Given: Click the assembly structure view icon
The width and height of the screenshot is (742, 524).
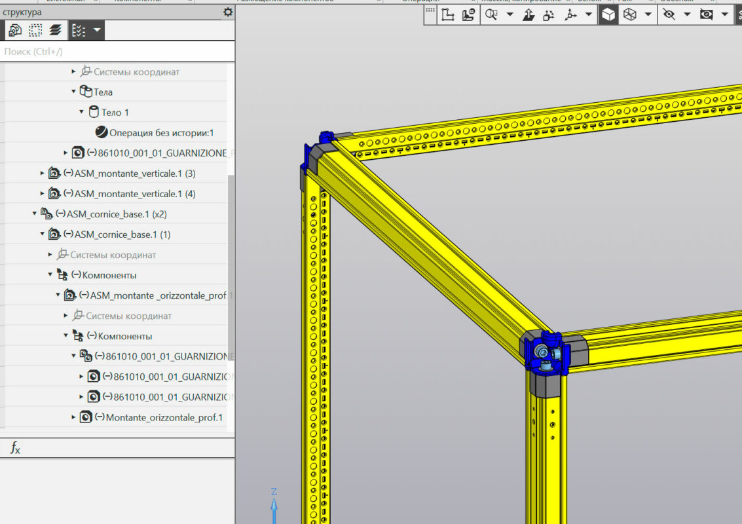Looking at the screenshot, I should tap(15, 30).
